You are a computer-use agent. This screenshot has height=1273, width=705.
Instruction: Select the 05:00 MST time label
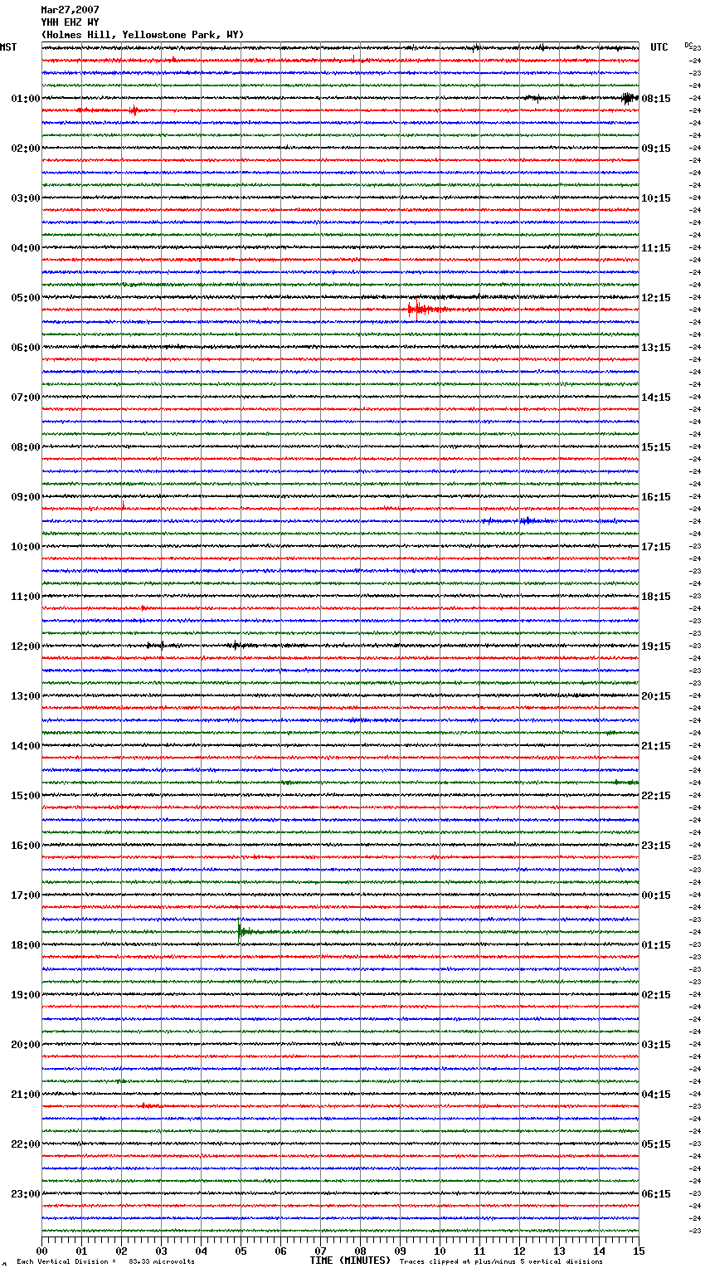tap(26, 298)
